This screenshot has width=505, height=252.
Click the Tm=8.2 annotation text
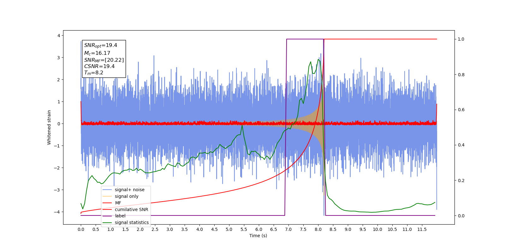[x=94, y=73]
